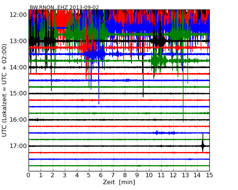
Task: Click the black spike event on the 17:00 trace
Action: (202, 143)
